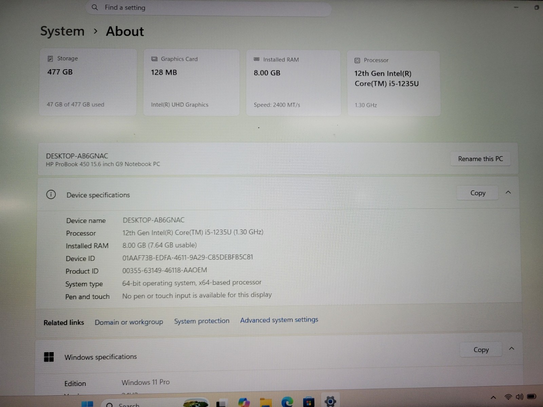Click the 8.00 GB (7.64 GB usable) value
The image size is (543, 407).
point(160,245)
